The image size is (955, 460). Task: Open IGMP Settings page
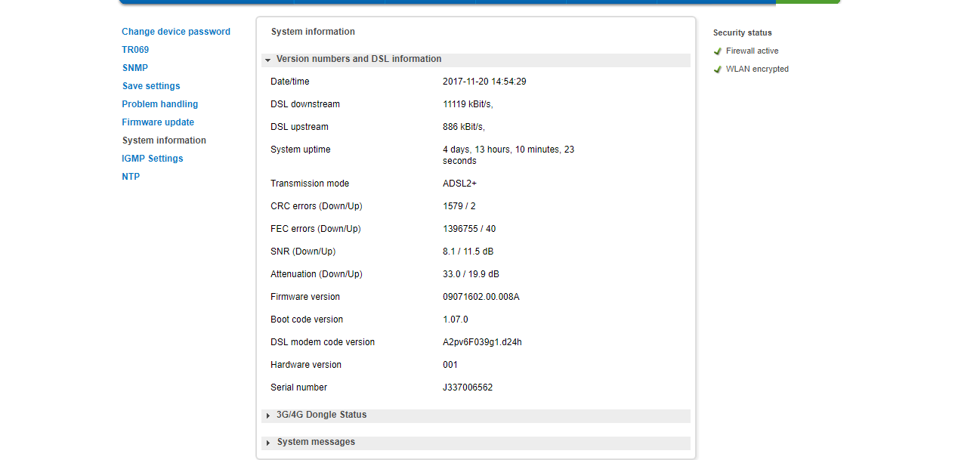(153, 159)
